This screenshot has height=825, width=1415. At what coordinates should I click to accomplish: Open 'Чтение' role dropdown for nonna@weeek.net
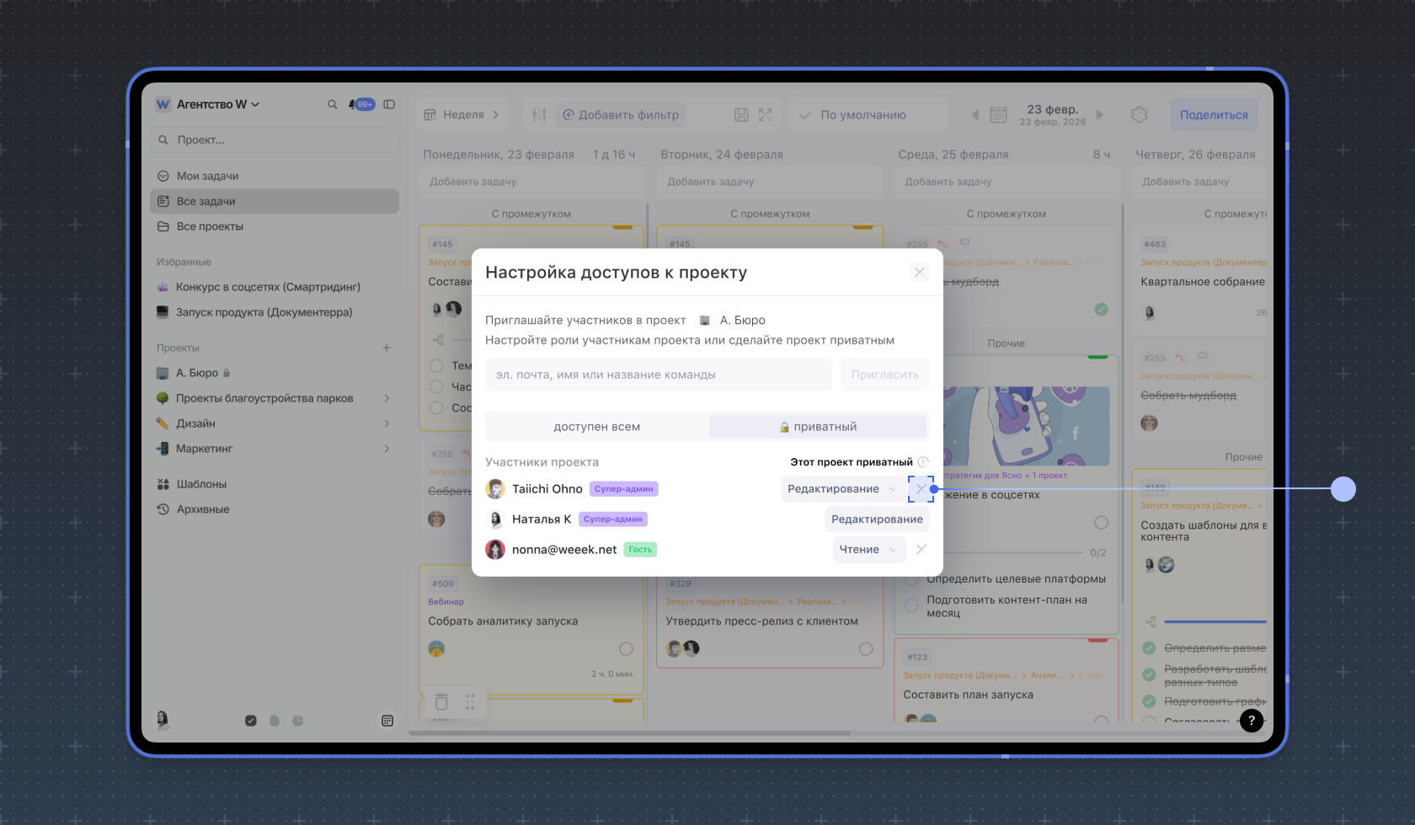pos(868,550)
